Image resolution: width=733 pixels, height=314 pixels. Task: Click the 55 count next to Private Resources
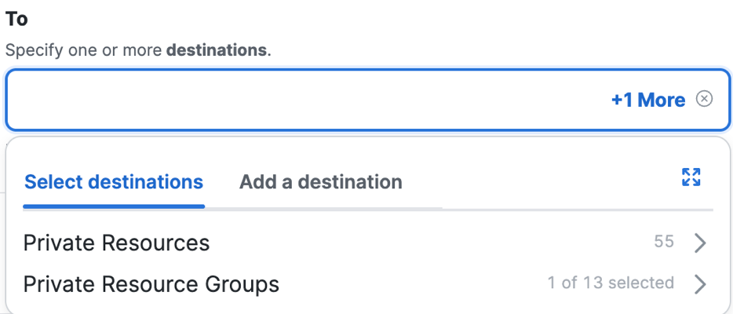[x=664, y=242]
